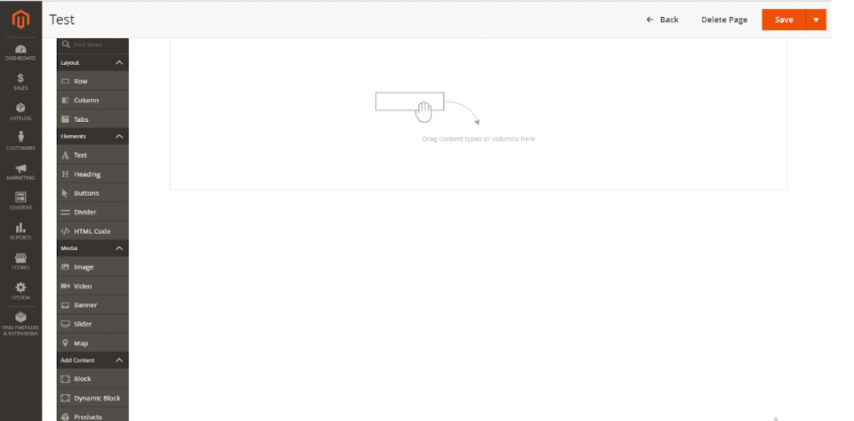Select the Row layout content type
854x421 pixels.
(x=93, y=81)
